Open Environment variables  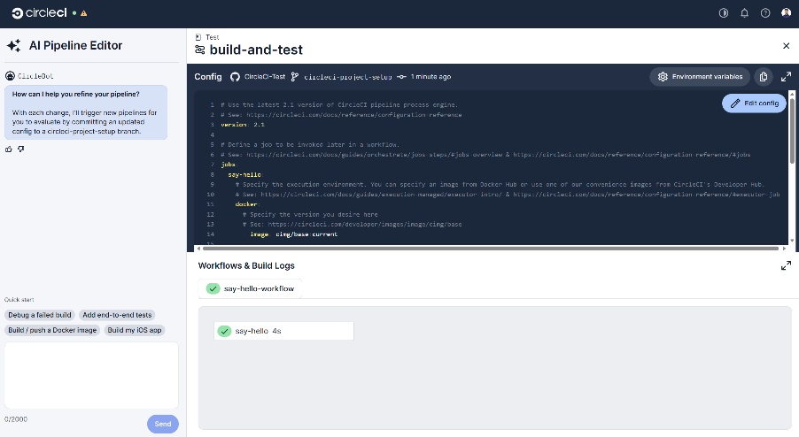coord(700,77)
